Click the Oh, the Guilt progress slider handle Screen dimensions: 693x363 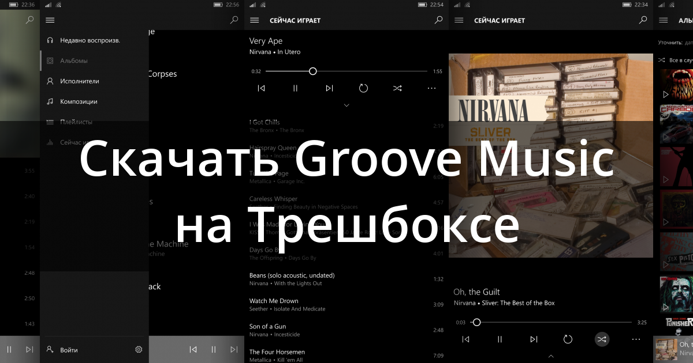[476, 323]
